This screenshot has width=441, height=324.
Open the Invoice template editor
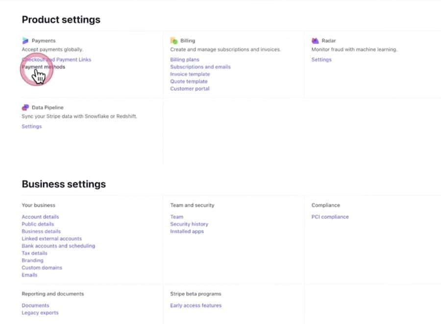pyautogui.click(x=190, y=74)
